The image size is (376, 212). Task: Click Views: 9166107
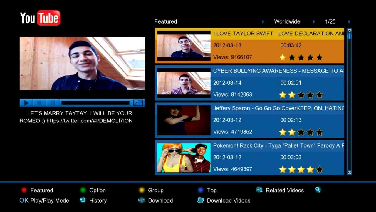[x=233, y=57]
